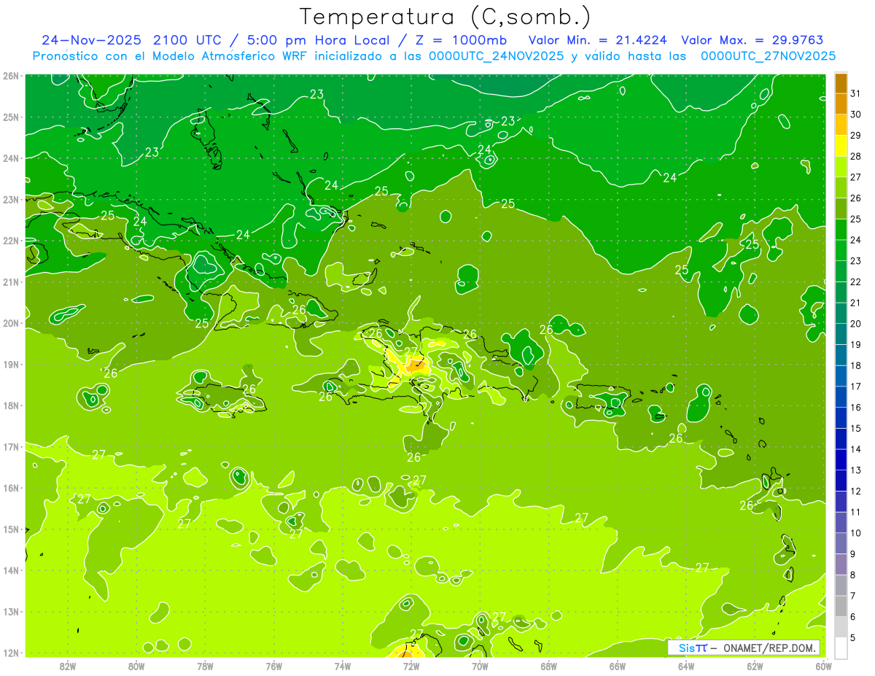This screenshot has height=676, width=875.
Task: Click the '76W' longitude axis label
Action: point(274,666)
